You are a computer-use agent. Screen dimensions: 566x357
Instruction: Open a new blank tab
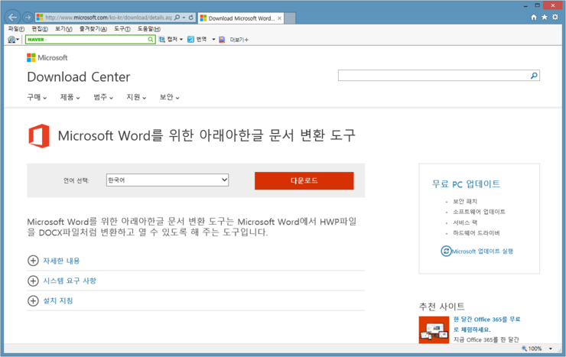pos(290,18)
